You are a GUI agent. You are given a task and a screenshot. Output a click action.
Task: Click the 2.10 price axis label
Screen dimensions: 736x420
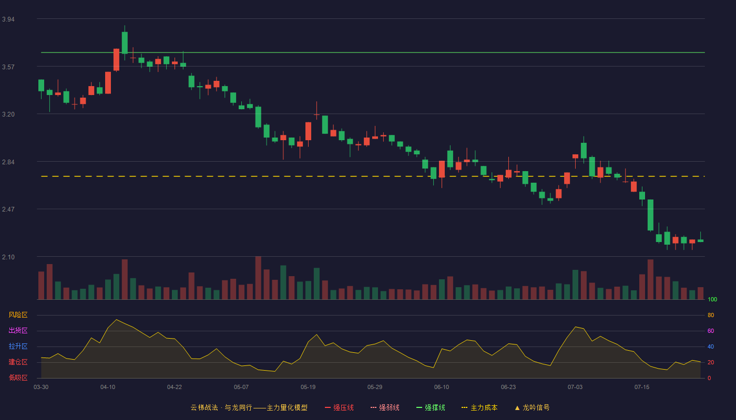tap(8, 257)
